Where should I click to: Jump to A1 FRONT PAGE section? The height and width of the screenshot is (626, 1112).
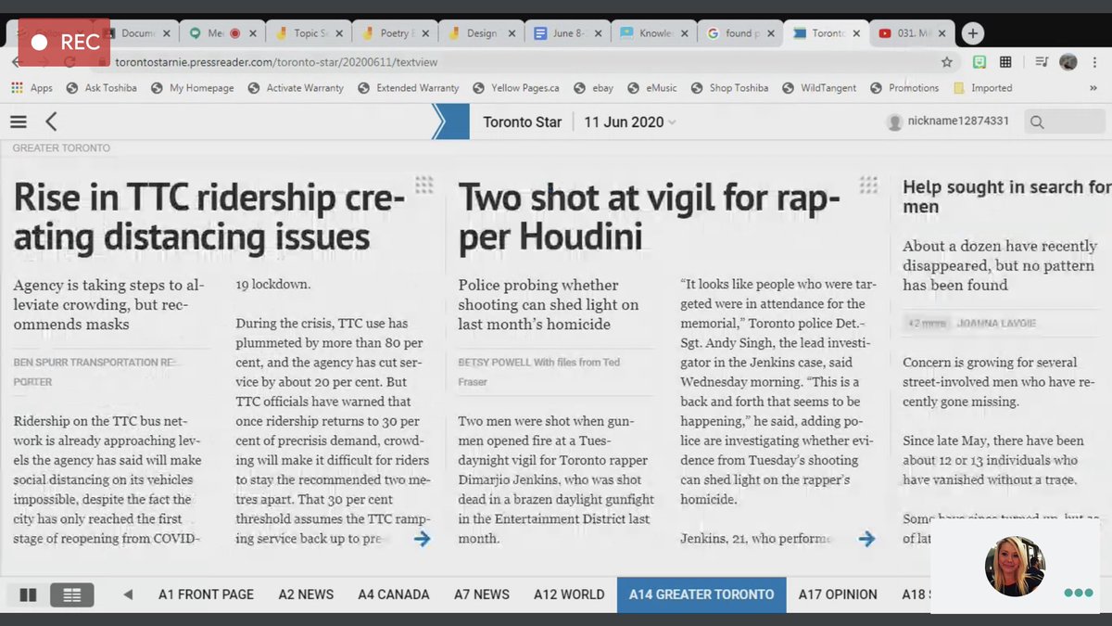pyautogui.click(x=206, y=594)
